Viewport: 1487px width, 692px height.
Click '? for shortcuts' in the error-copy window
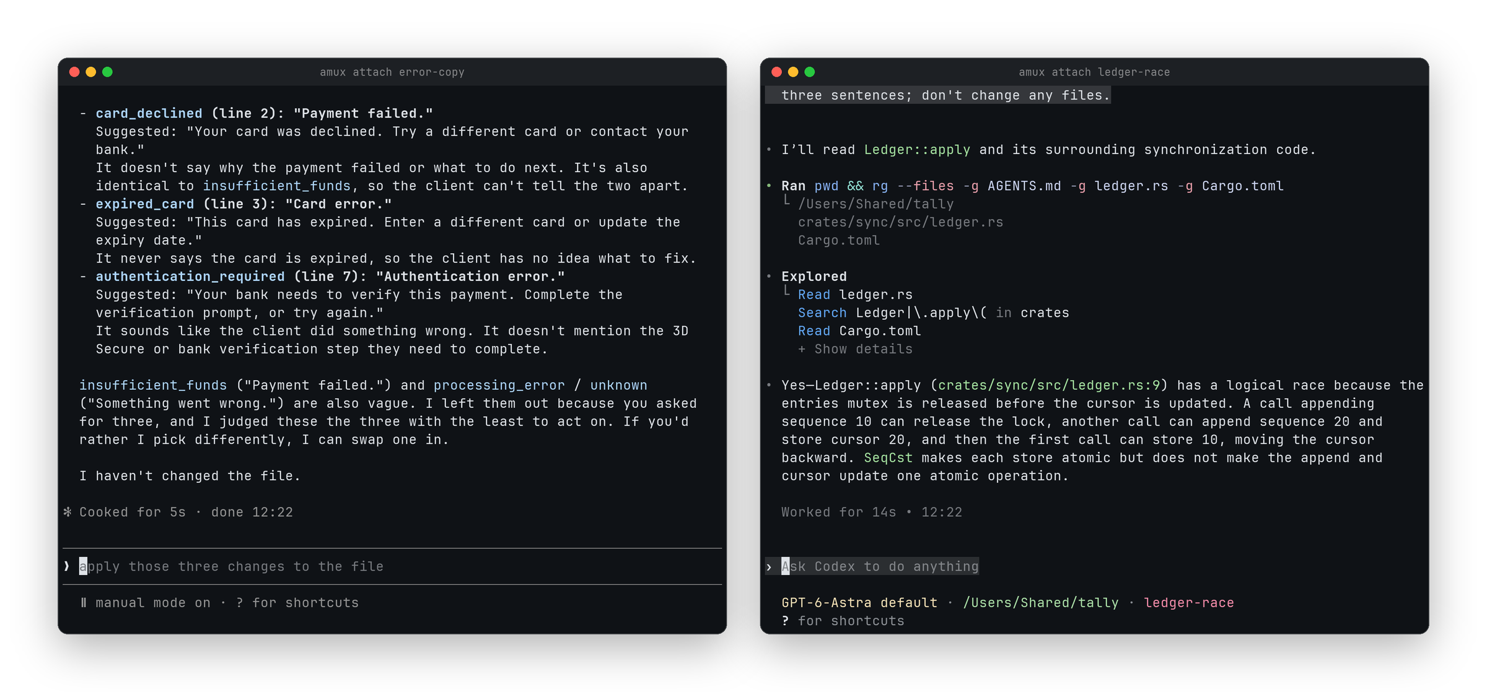coord(297,603)
